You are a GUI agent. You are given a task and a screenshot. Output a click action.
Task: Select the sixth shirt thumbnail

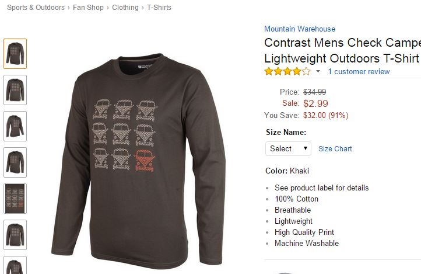(x=15, y=235)
